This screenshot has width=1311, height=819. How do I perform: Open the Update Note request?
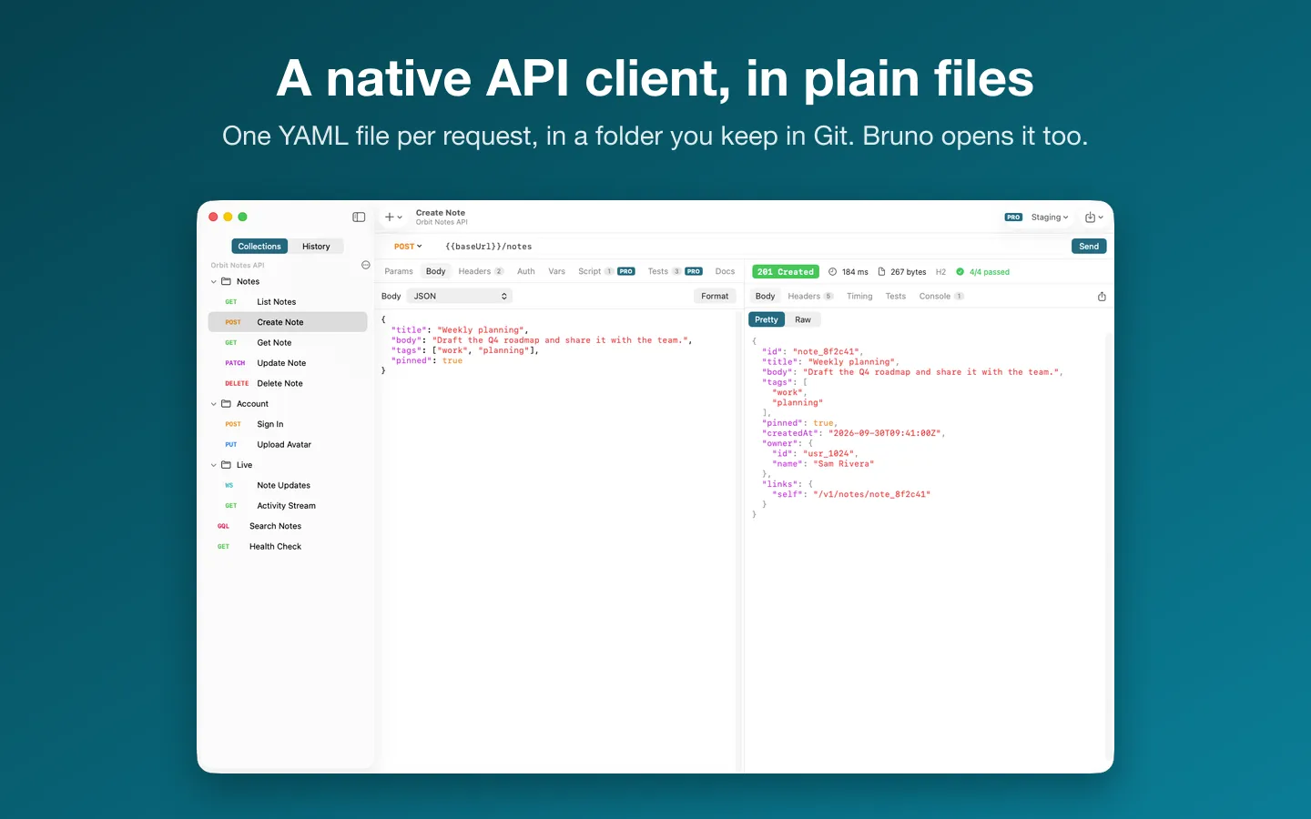(x=288, y=363)
